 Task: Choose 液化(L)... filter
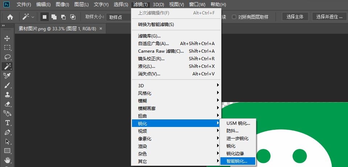[176, 66]
